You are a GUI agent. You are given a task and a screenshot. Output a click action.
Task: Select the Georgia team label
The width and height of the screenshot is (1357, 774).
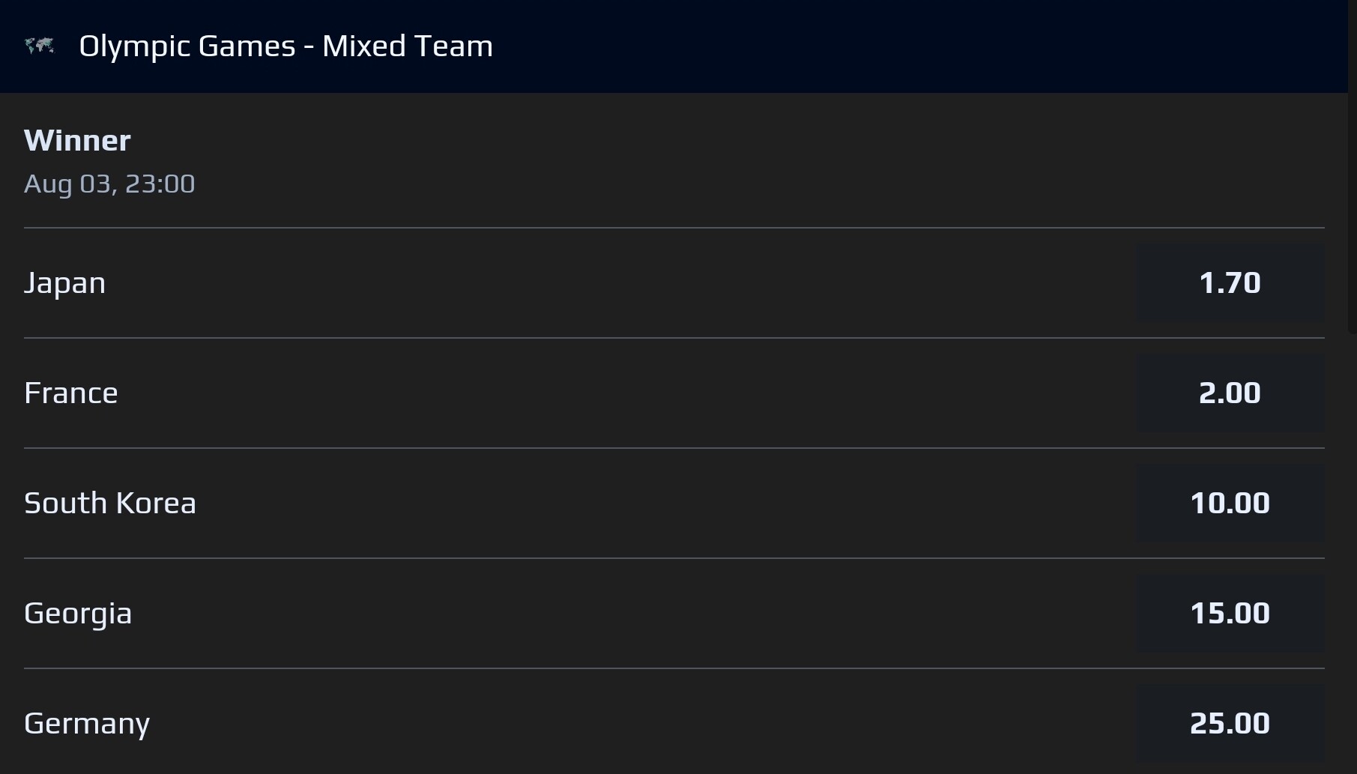78,614
